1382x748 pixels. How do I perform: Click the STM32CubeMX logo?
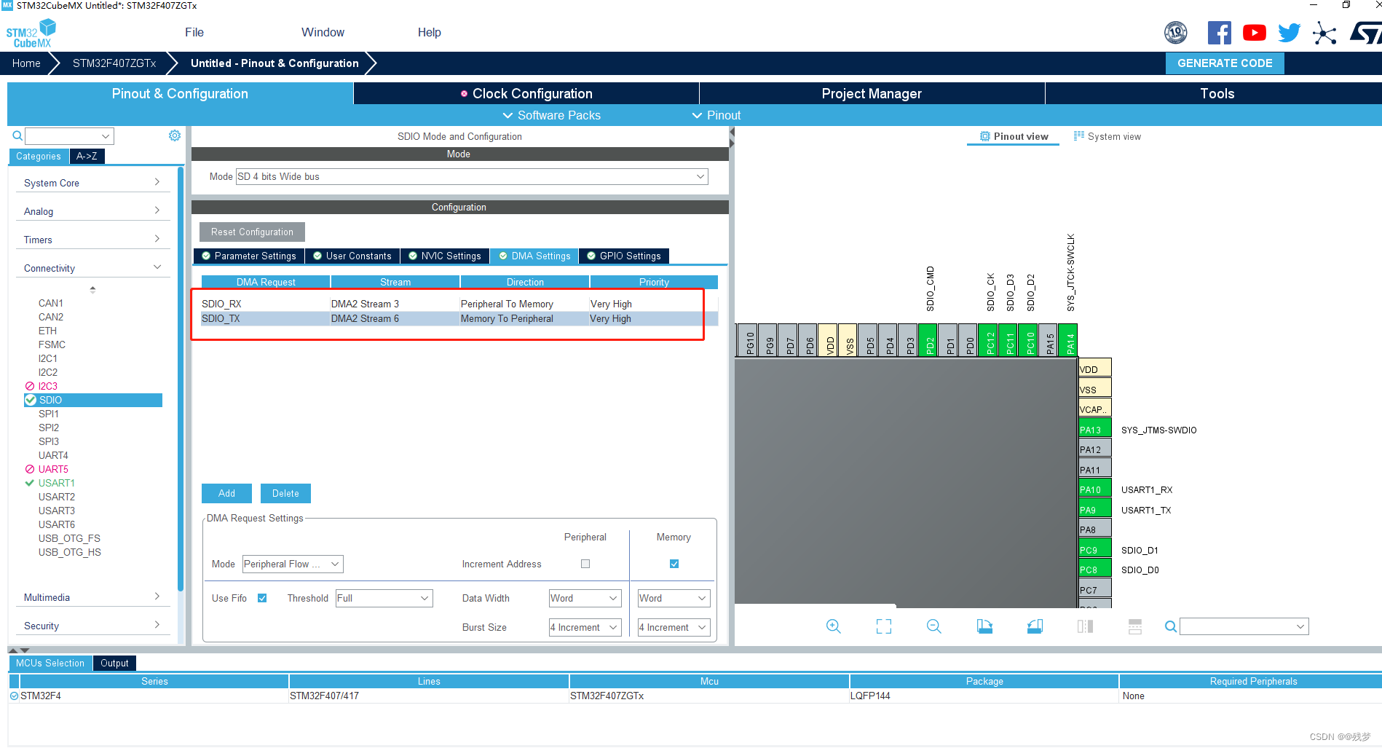click(31, 34)
